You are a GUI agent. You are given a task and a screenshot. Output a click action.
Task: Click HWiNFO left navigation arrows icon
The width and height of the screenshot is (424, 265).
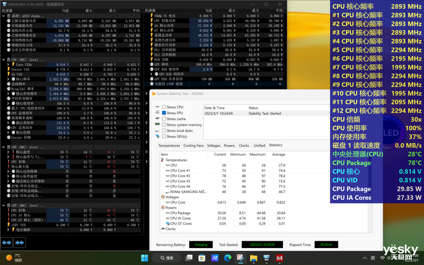[x=7, y=242]
